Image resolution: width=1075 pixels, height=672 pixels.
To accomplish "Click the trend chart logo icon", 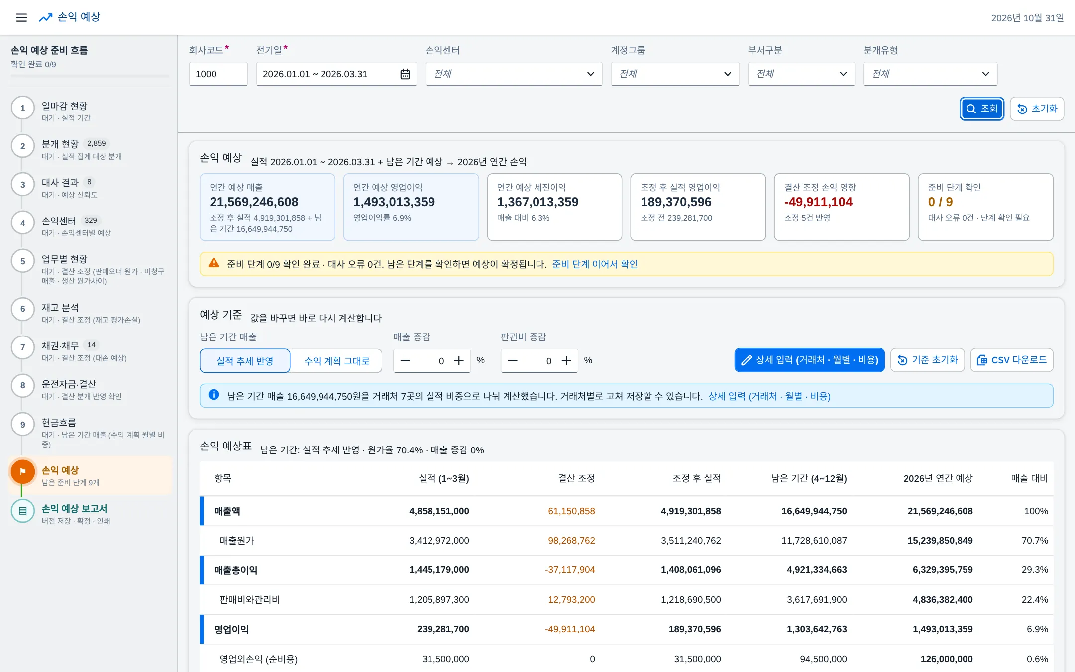I will pos(46,17).
